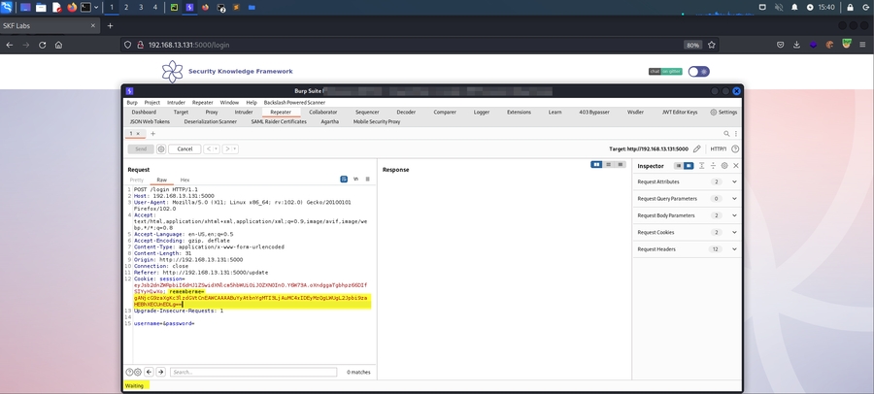
Task: Close the Inspector panel
Action: [735, 166]
